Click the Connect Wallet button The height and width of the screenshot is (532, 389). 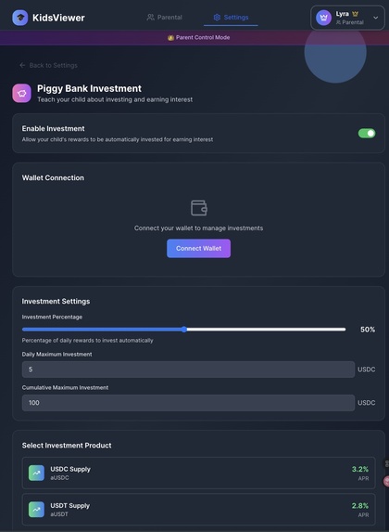(199, 248)
